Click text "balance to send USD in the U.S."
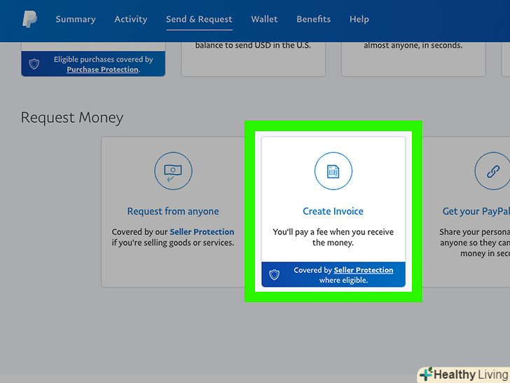The image size is (510, 383). tap(253, 46)
